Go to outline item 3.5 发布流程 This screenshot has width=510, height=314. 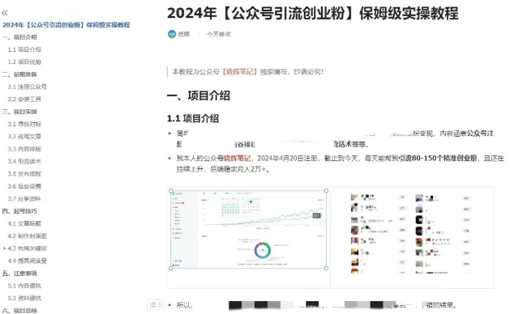click(x=24, y=174)
